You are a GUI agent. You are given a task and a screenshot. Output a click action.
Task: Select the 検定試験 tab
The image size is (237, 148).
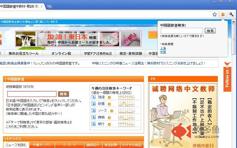(x=111, y=145)
